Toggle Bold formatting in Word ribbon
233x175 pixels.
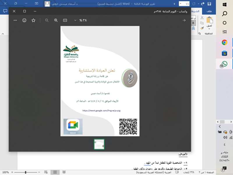[x=193, y=23]
